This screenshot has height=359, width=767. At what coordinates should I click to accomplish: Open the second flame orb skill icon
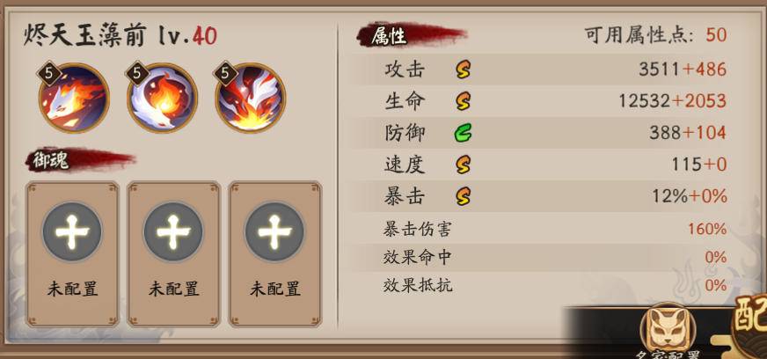click(163, 99)
